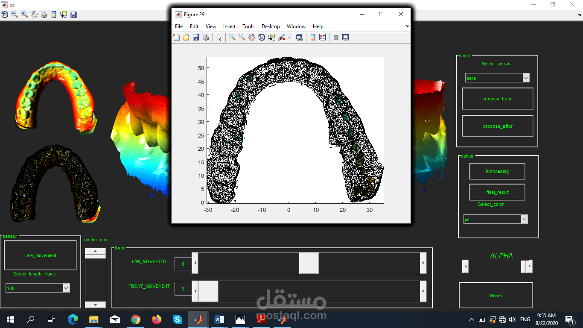
Task: Select Zoom Out tool in Figure 29 toolbar
Action: coord(242,38)
